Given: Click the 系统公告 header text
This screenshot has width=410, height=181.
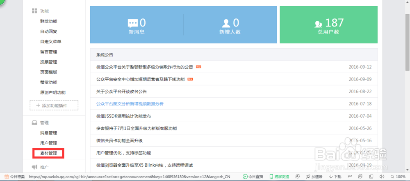Looking at the screenshot, I should point(105,55).
